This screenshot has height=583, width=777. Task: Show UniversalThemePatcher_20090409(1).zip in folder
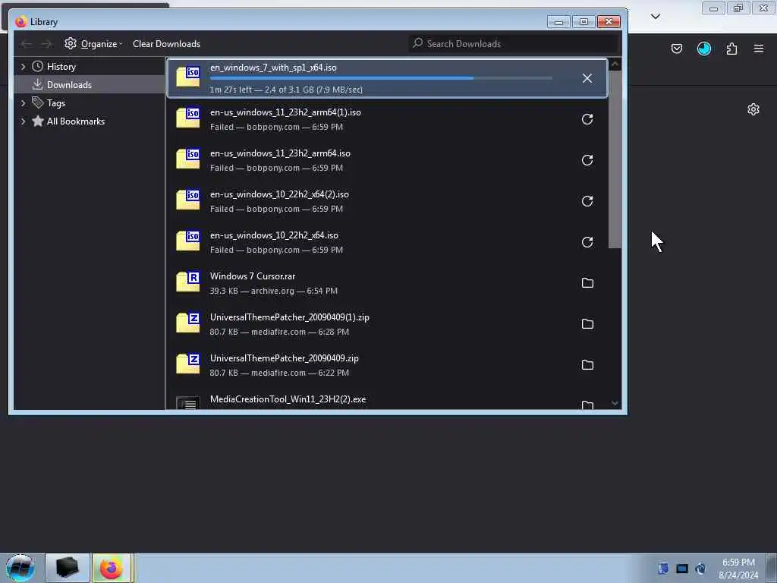(x=587, y=324)
